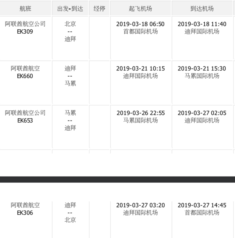This screenshot has height=238, width=235.
Task: Click 首都国际机场 under 2019-03-27 14:45 arrival
Action: point(202,213)
